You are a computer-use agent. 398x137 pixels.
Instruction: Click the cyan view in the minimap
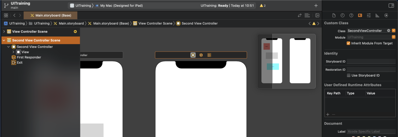tap(273, 67)
